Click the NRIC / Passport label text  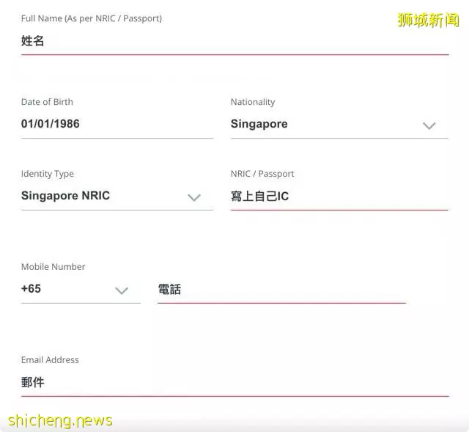tap(262, 174)
